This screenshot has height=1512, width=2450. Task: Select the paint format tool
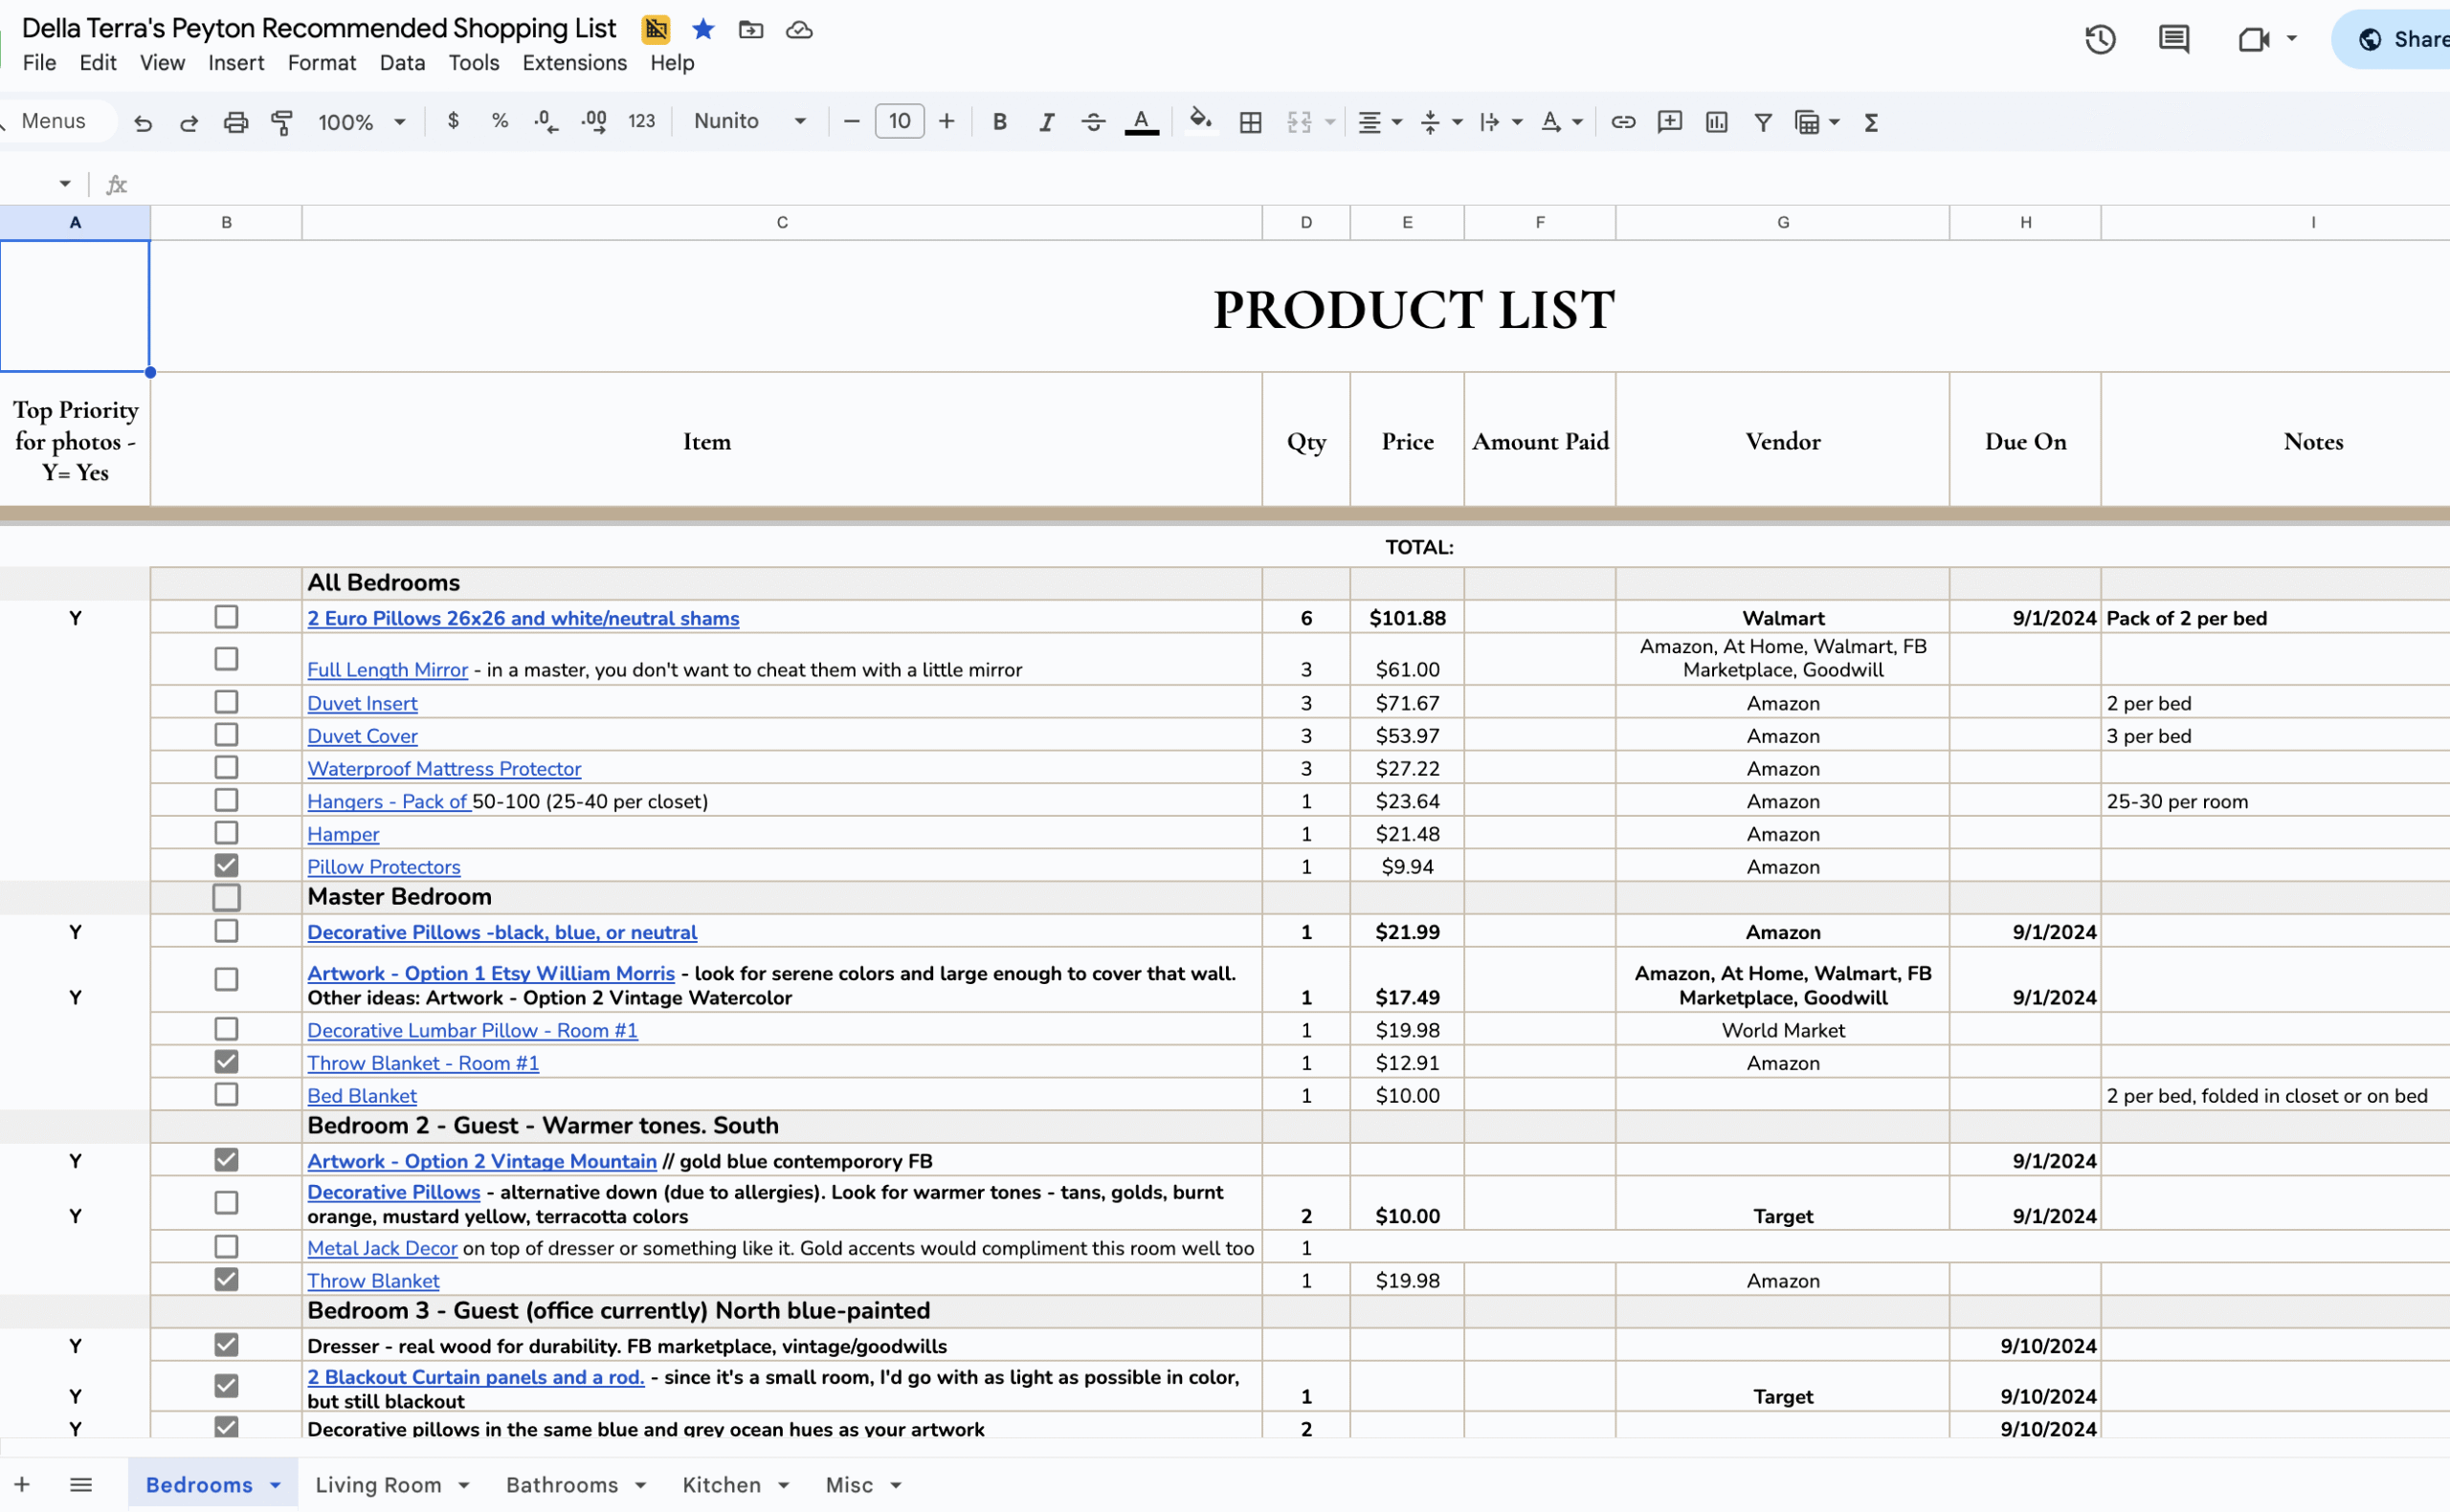pos(281,121)
